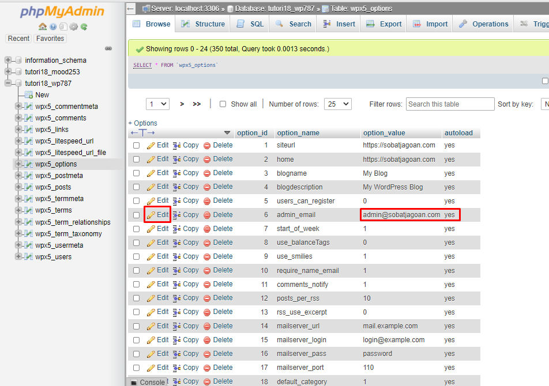Click the Copy icon for start_of_week row
549x386 pixels.
[177, 229]
